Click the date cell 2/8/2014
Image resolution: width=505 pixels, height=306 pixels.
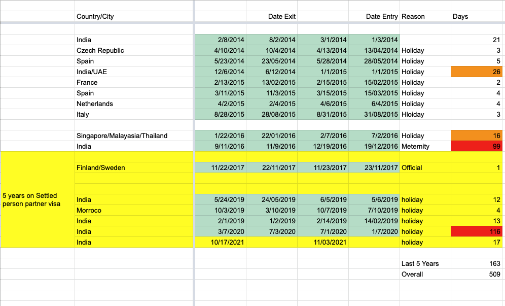[x=221, y=40]
